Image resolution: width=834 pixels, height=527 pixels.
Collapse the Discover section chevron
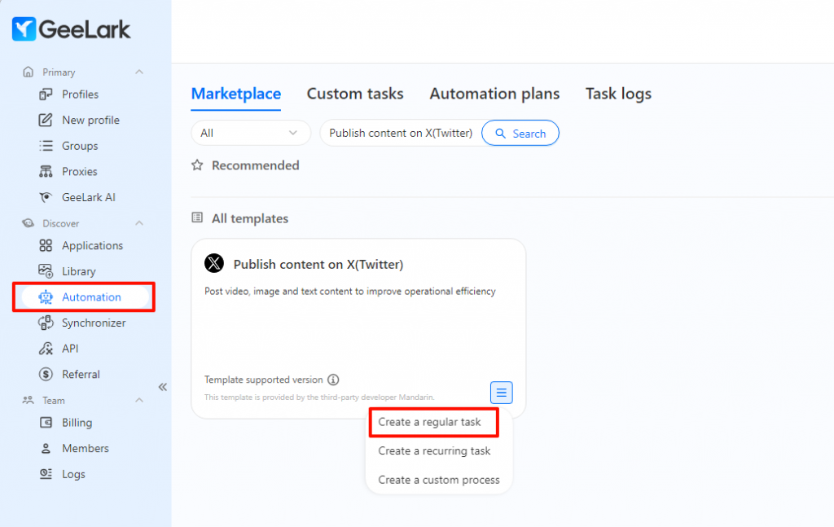pyautogui.click(x=139, y=223)
